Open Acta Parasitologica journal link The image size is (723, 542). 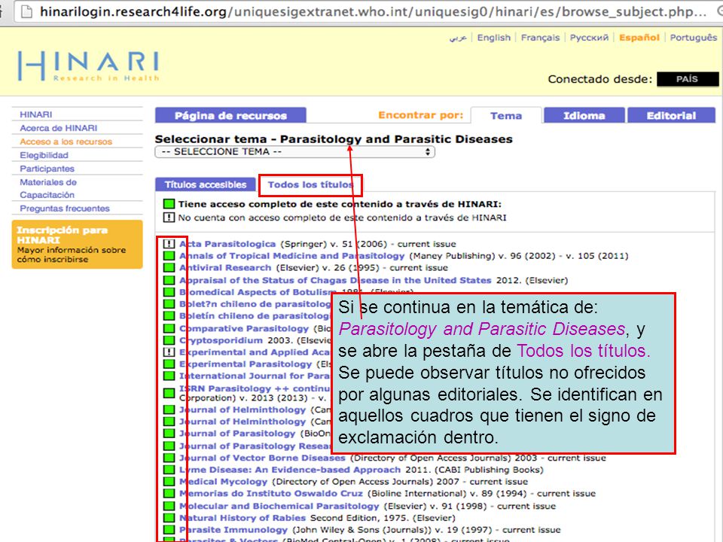tap(227, 244)
